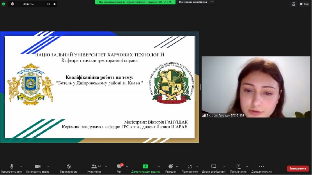This screenshot has width=312, height=175.
Task: Stop the recording
Action: (55, 4)
